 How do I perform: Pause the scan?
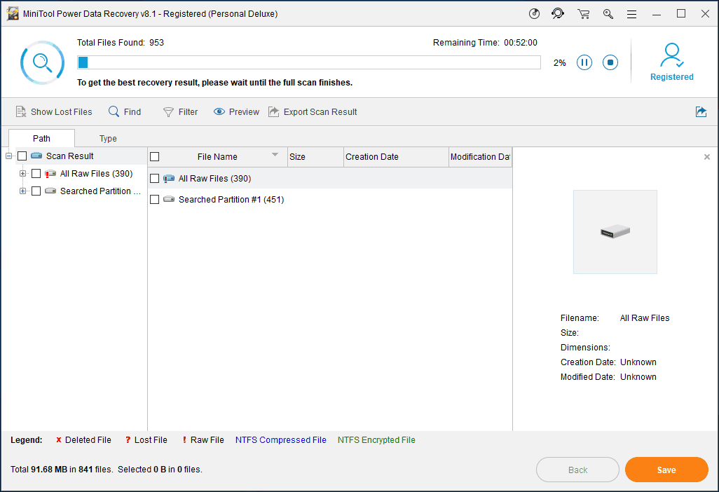584,62
